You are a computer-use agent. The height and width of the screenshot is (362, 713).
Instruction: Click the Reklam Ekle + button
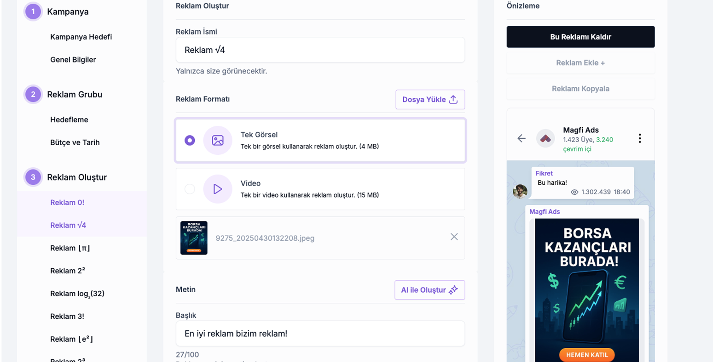click(x=580, y=63)
